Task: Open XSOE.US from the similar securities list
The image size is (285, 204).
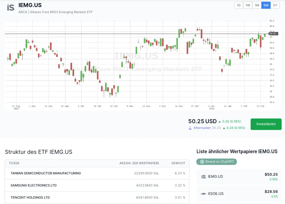Action: [239, 194]
